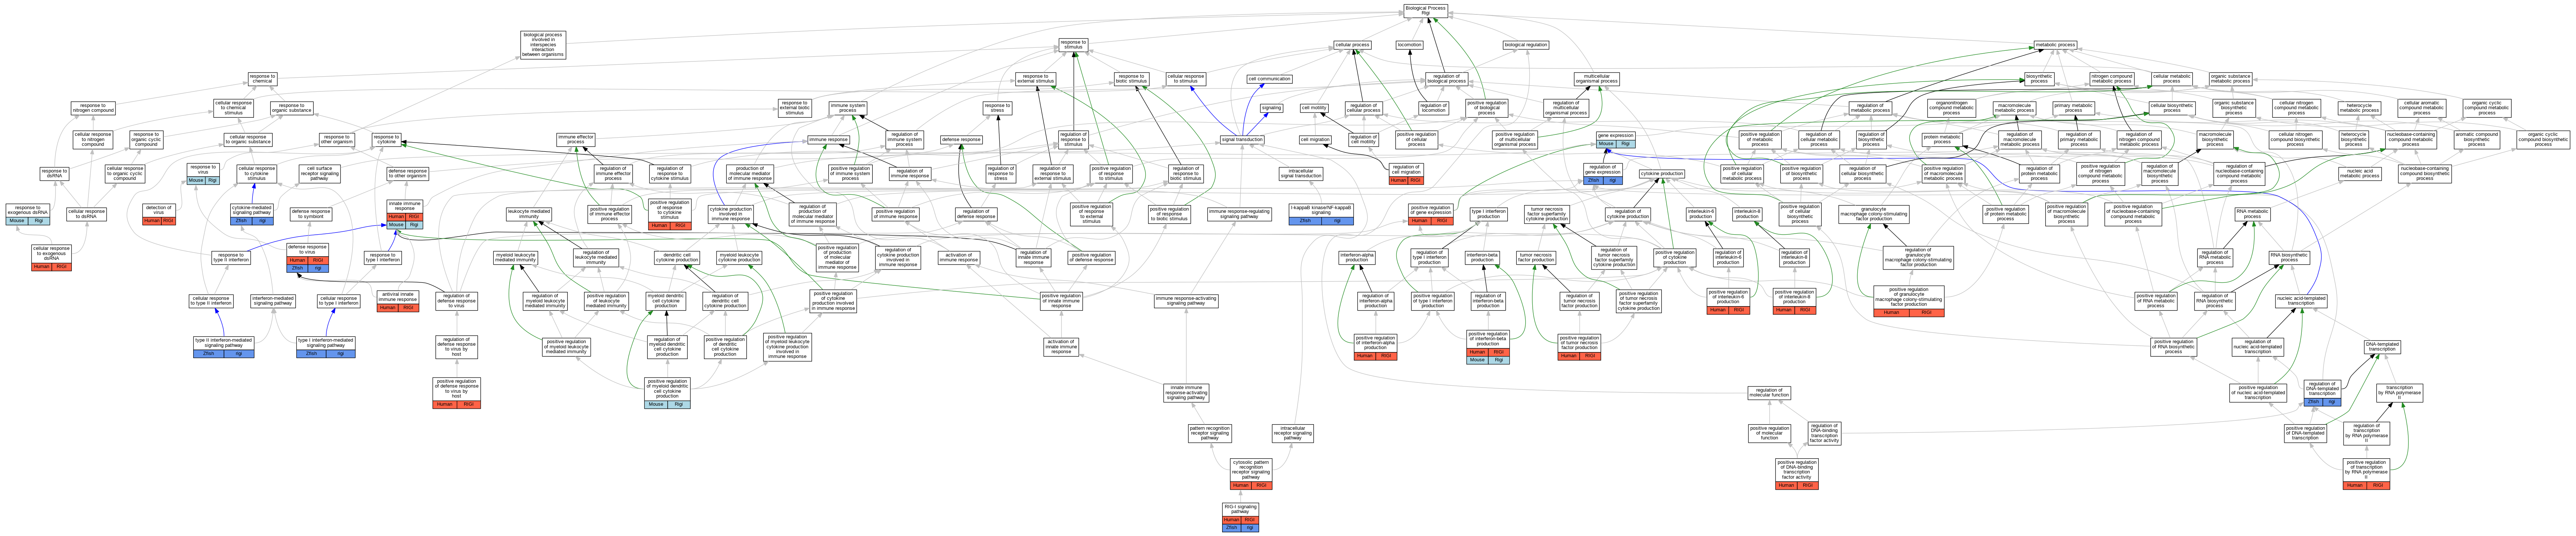Click the 'type I interferon production' node
This screenshot has width=2576, height=536.
(x=1489, y=214)
